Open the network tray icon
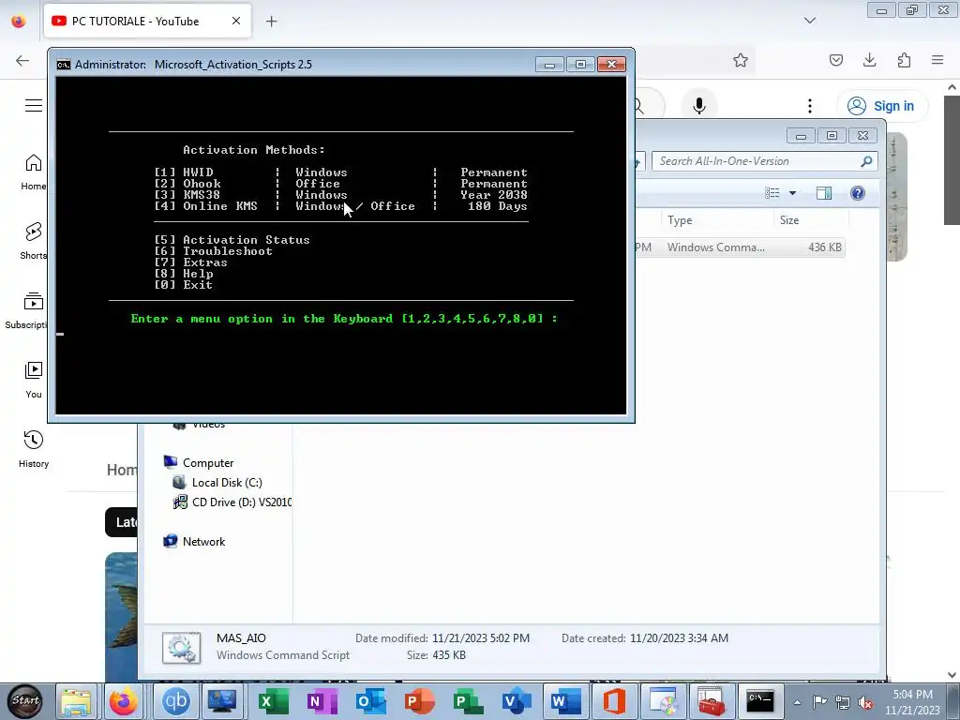Viewport: 960px width, 720px height. [x=843, y=702]
